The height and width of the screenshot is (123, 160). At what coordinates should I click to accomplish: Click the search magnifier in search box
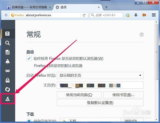pyautogui.click(x=92, y=15)
